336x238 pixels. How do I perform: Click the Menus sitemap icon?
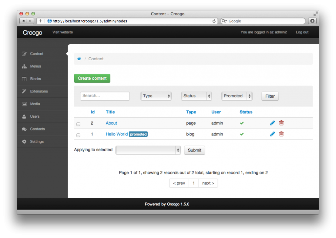click(24, 66)
